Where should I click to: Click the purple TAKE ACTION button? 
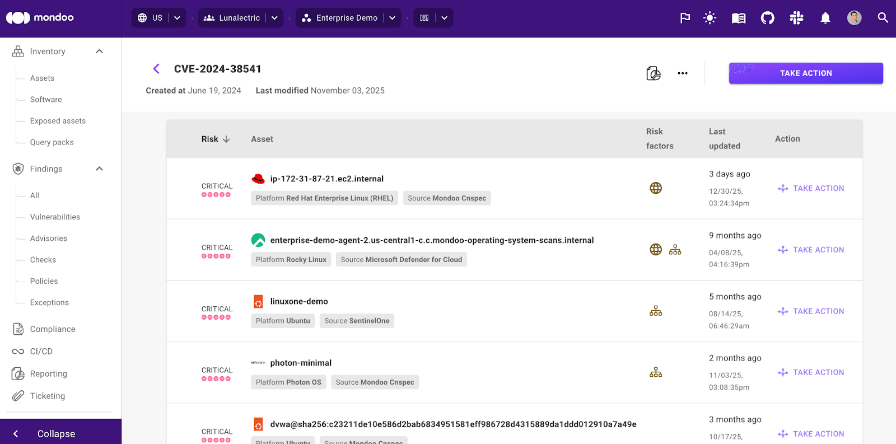coord(806,73)
